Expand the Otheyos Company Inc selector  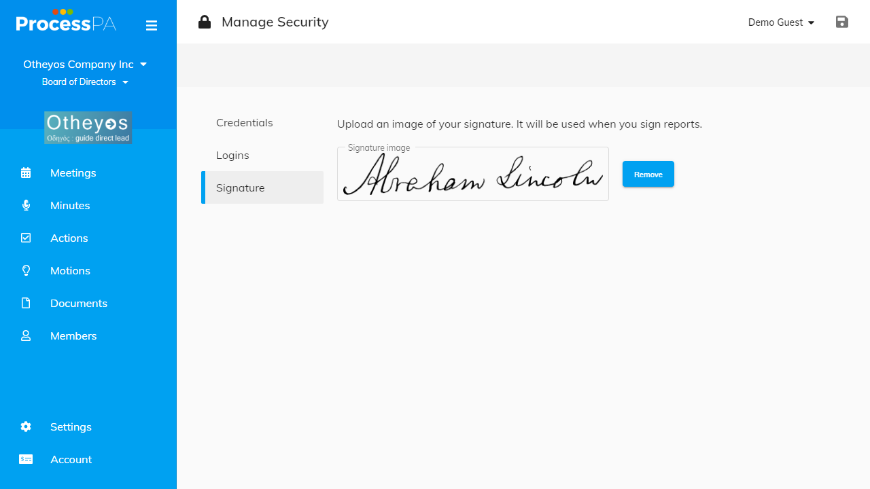click(85, 64)
